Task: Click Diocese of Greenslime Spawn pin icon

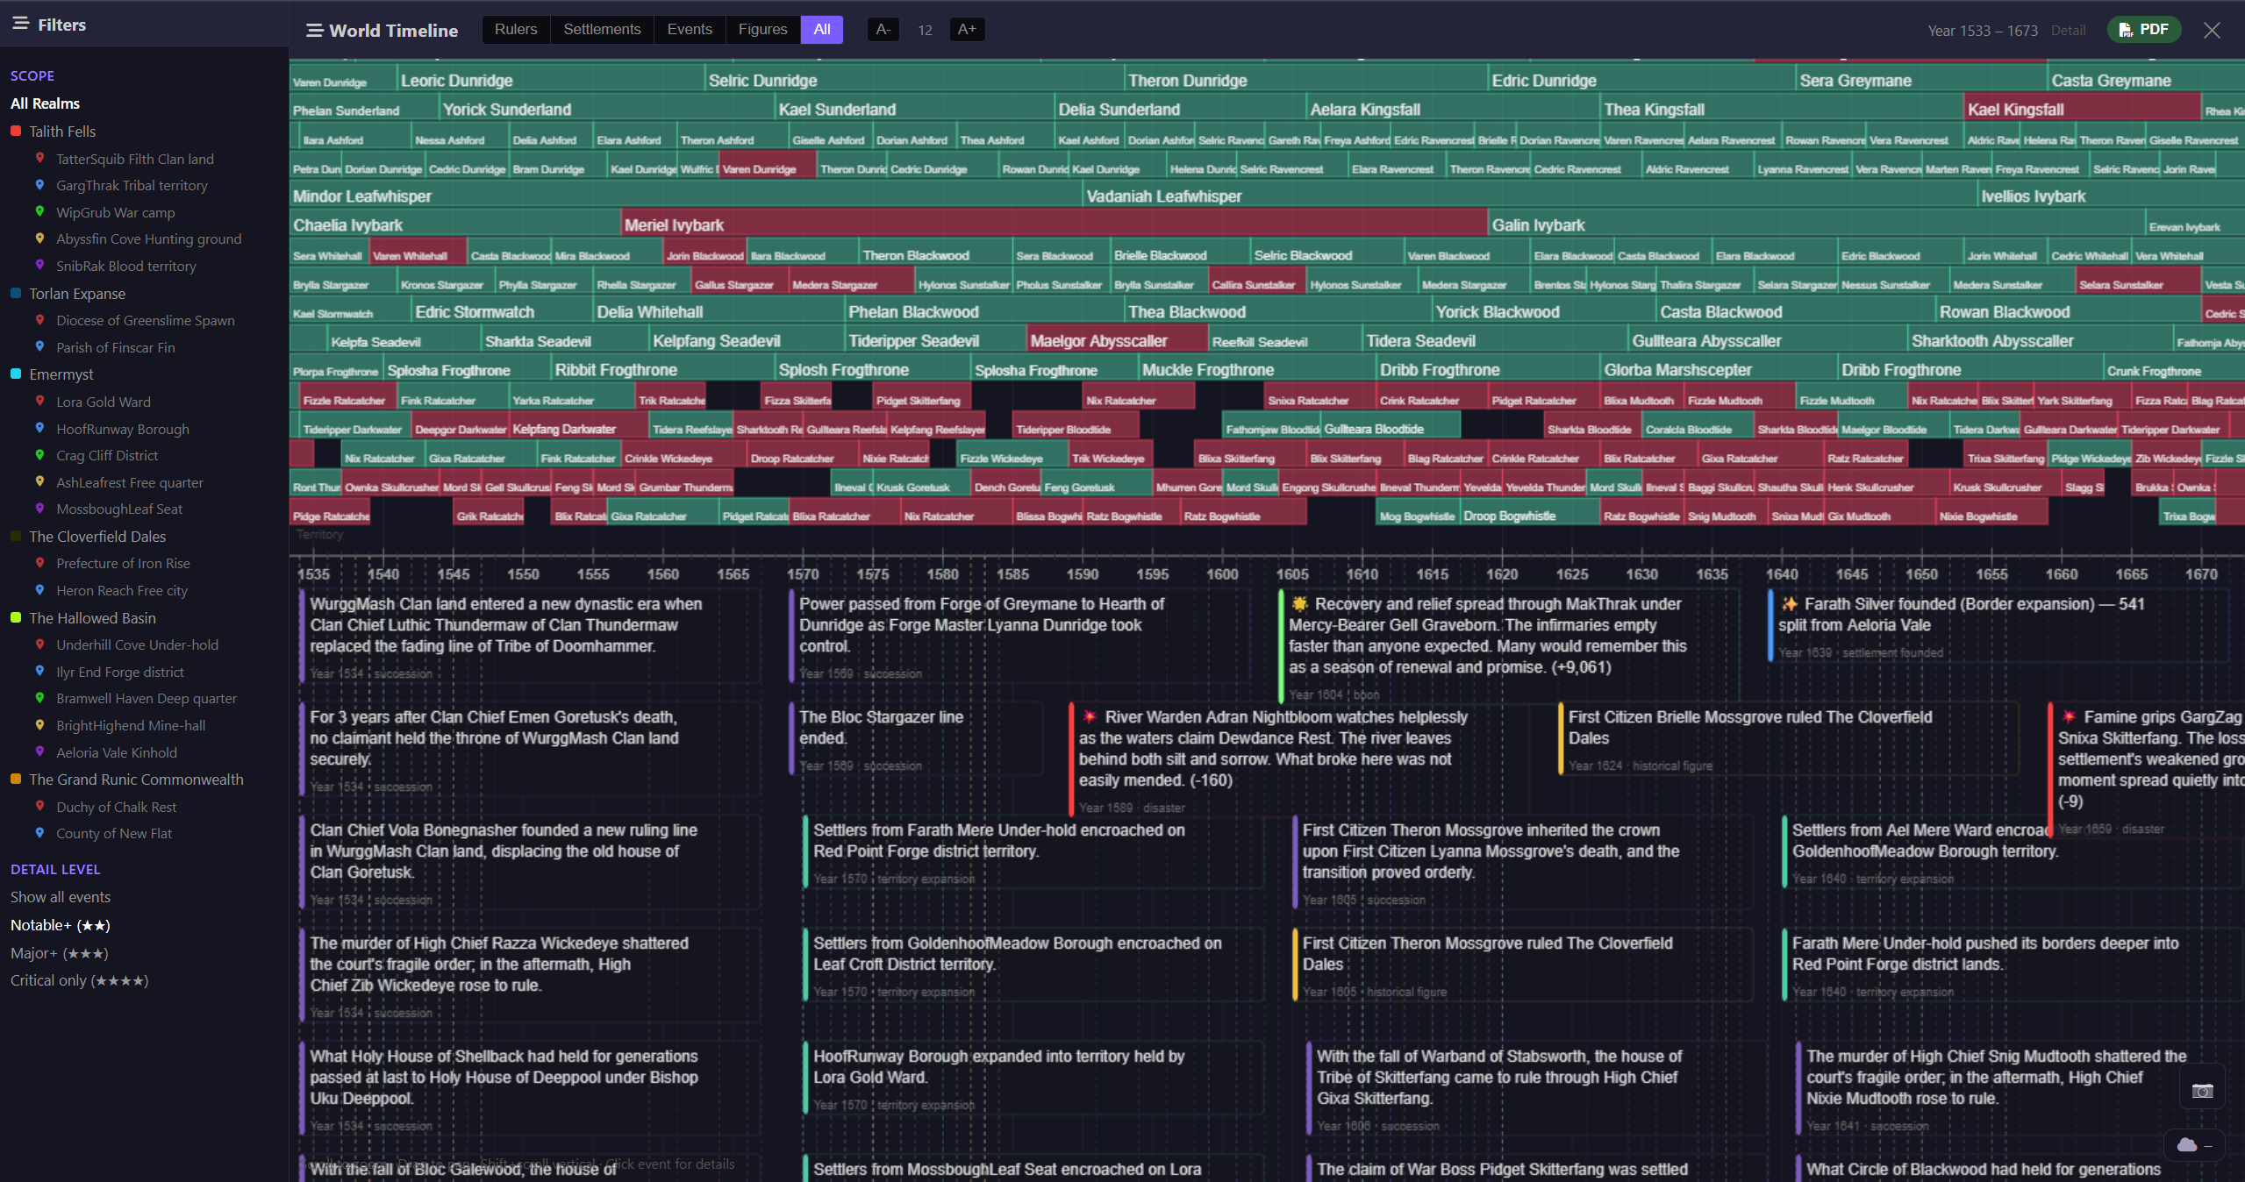Action: point(39,320)
